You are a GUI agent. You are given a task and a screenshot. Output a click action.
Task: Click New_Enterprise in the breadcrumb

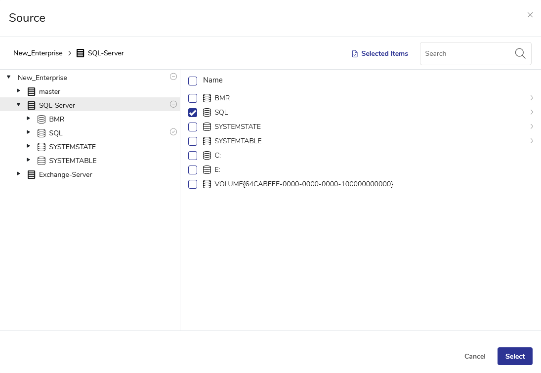(38, 53)
